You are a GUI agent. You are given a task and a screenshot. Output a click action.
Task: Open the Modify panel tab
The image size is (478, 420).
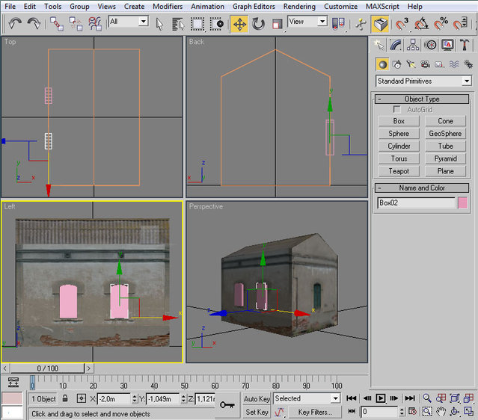(396, 46)
